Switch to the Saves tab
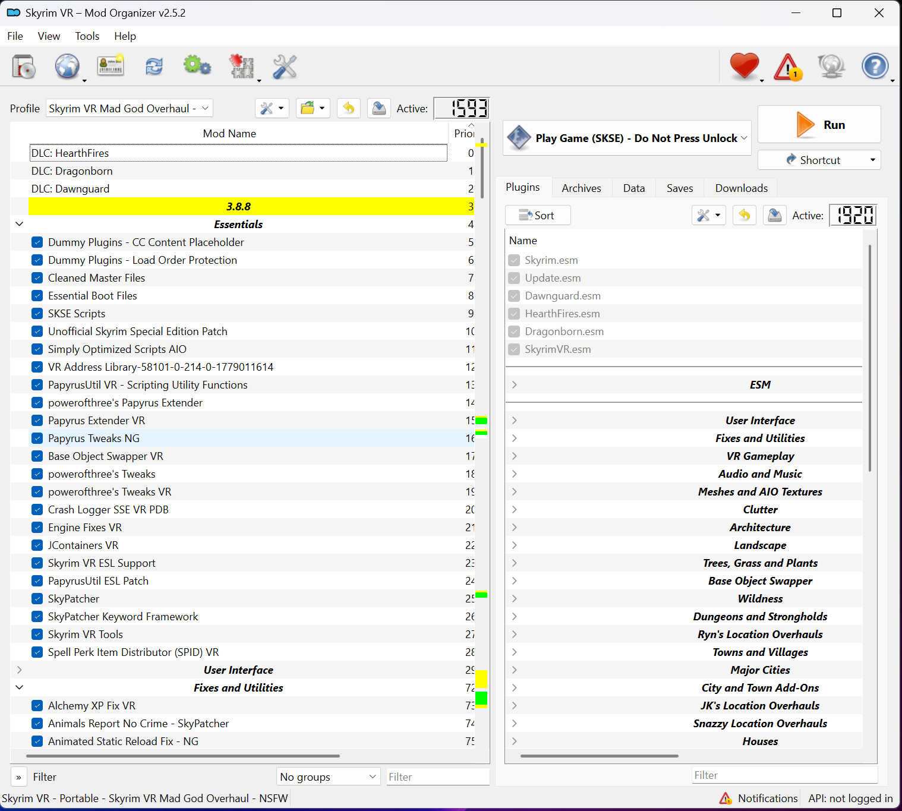The image size is (902, 811). click(679, 188)
